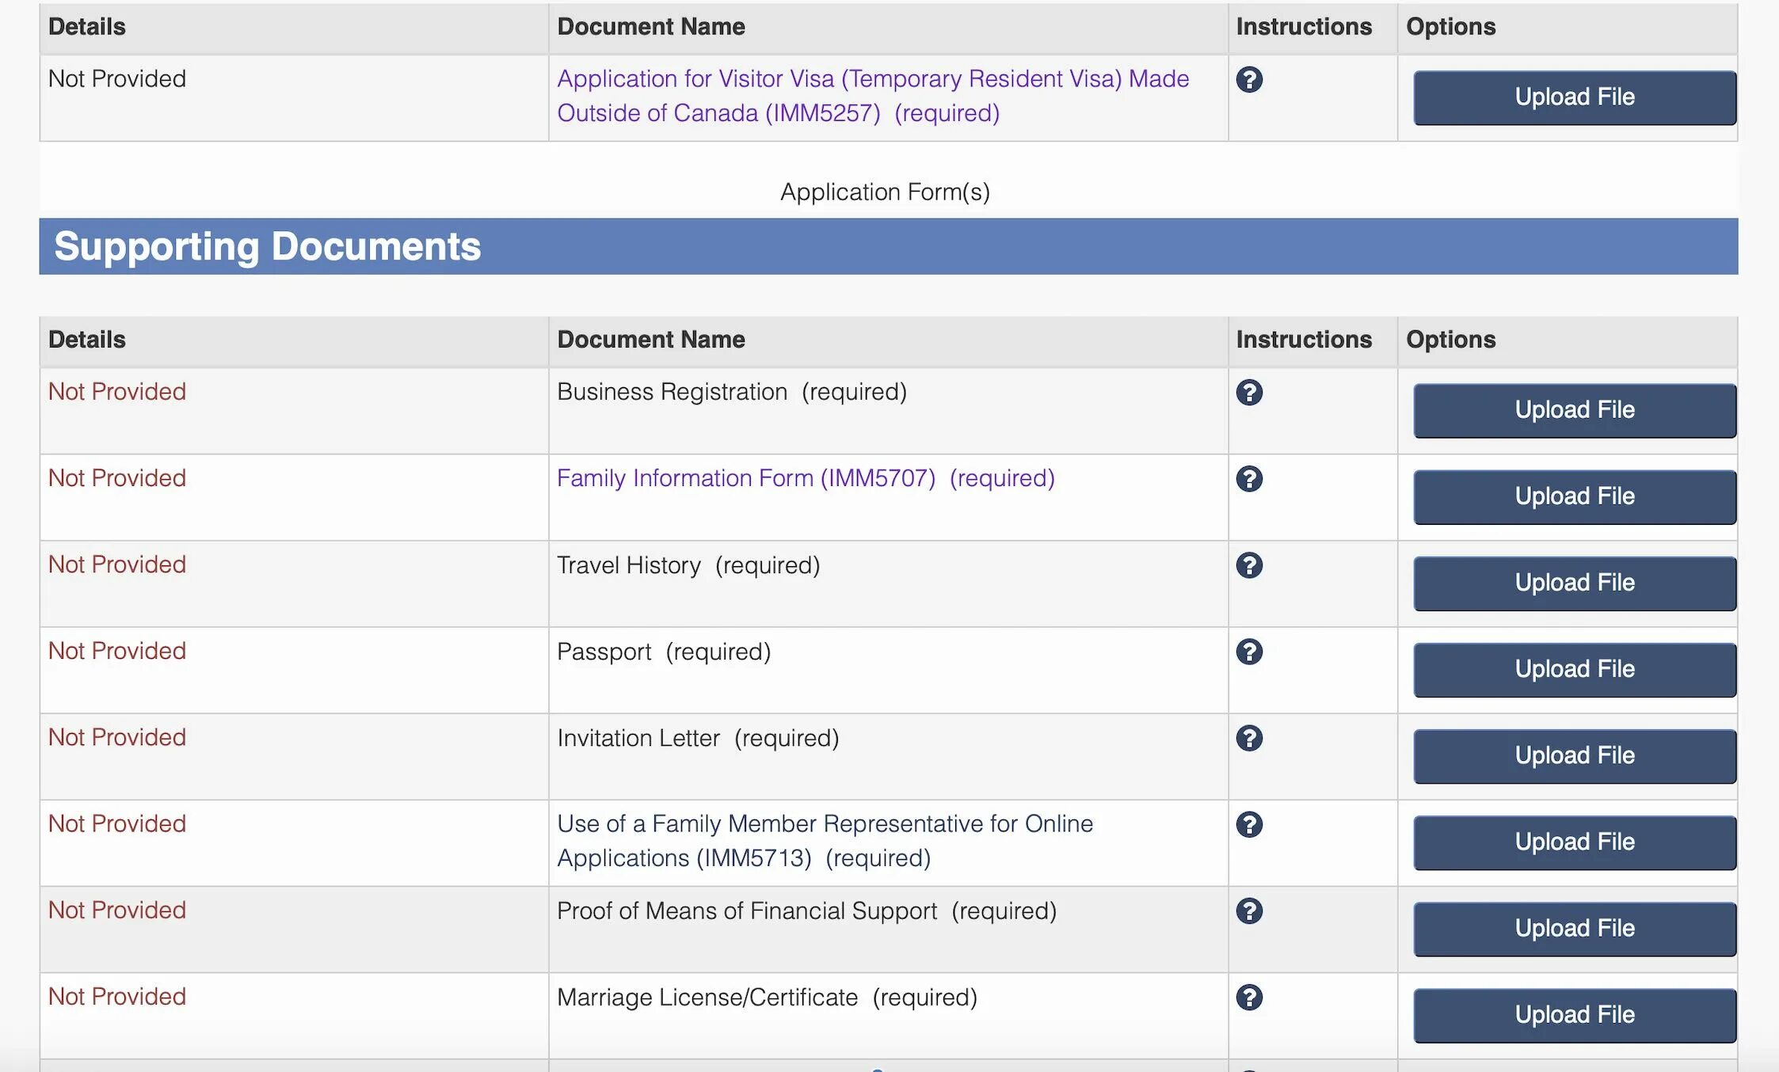Open the Passport instructions help icon
Screen dimensions: 1779x1072
point(1249,652)
